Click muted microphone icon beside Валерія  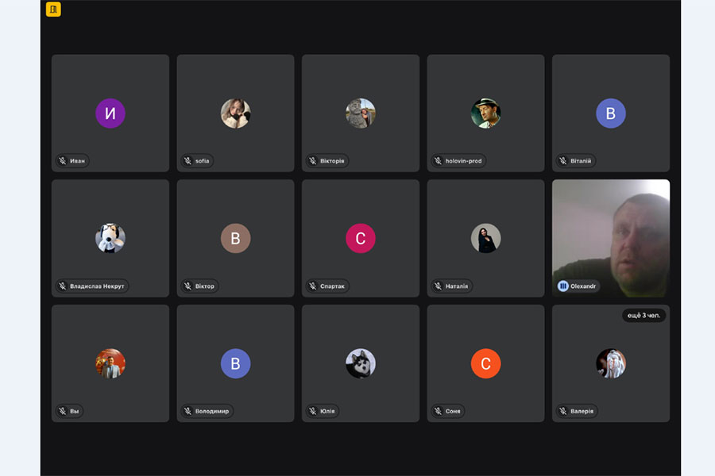563,411
